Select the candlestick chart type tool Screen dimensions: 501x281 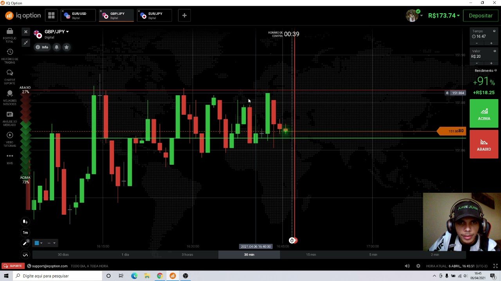pos(25,221)
